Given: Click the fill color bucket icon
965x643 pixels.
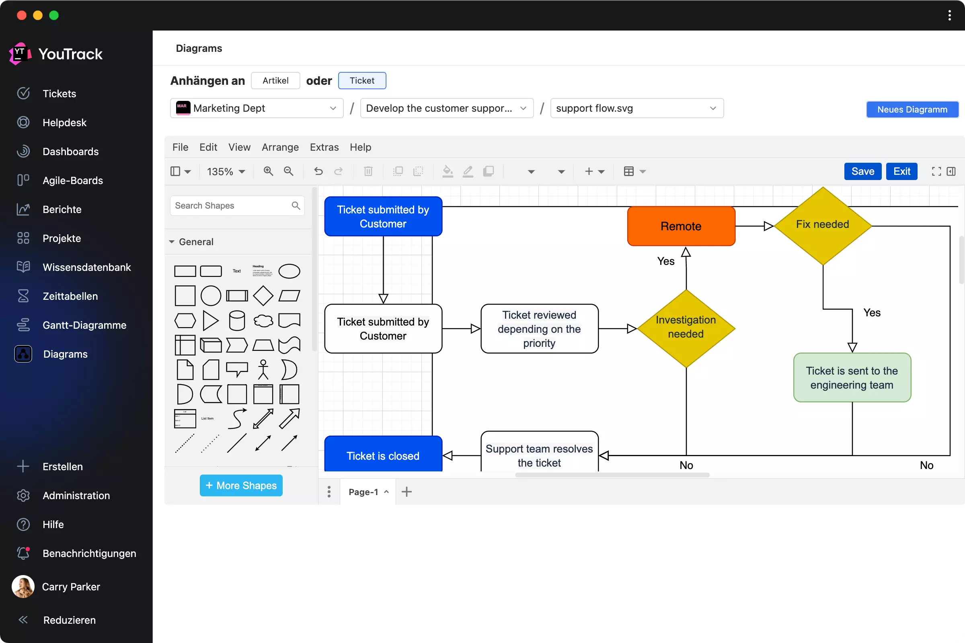Looking at the screenshot, I should (x=448, y=172).
